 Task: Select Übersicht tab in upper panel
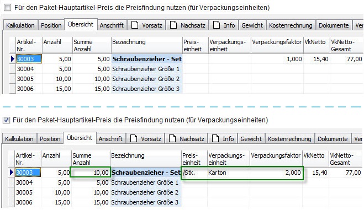[x=81, y=24]
